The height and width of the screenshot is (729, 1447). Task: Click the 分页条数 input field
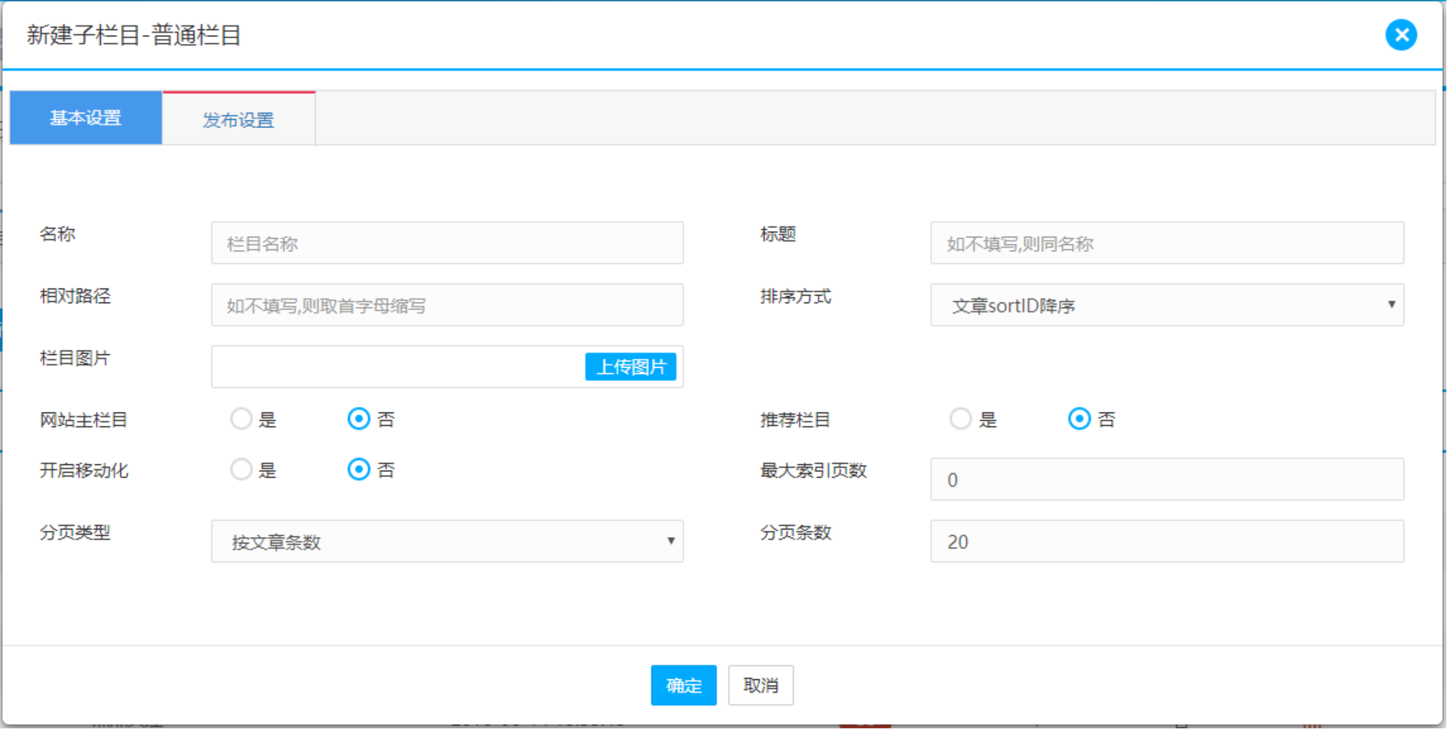click(1166, 541)
